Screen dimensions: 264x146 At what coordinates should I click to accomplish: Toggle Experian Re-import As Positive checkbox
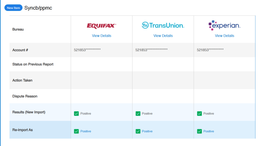pyautogui.click(x=199, y=131)
